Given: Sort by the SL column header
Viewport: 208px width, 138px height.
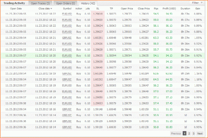Looking at the screenshot, I should click(98, 9).
